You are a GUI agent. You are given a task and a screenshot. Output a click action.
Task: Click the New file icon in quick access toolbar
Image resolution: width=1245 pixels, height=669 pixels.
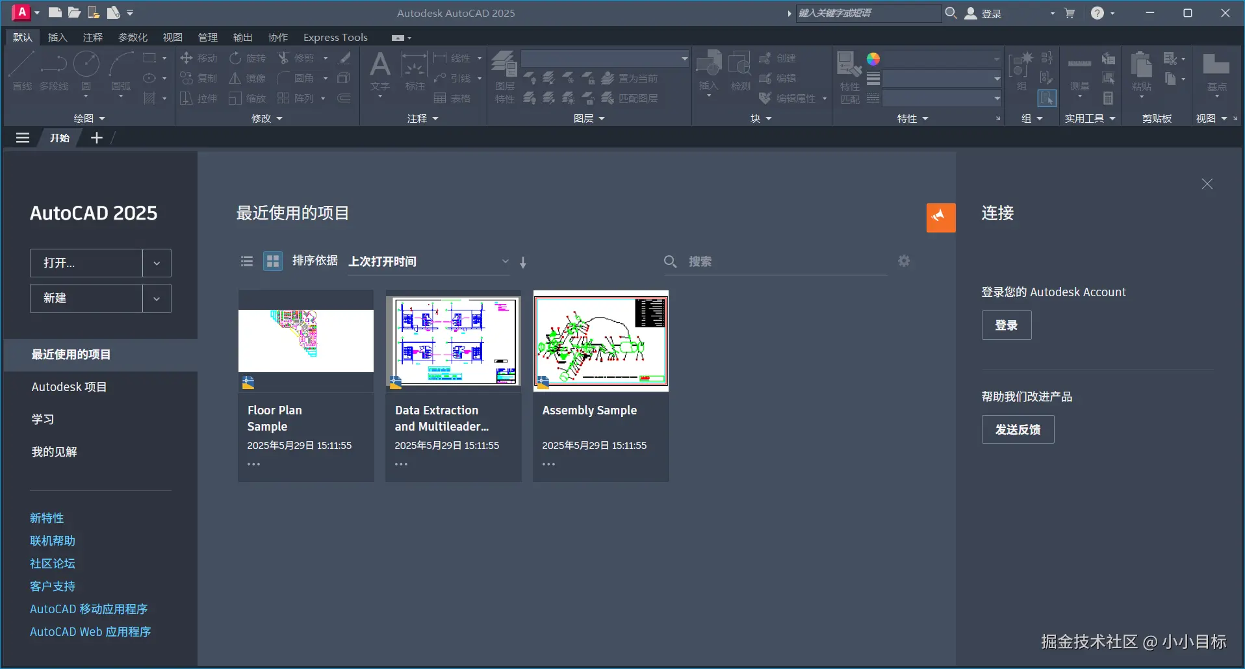click(55, 12)
